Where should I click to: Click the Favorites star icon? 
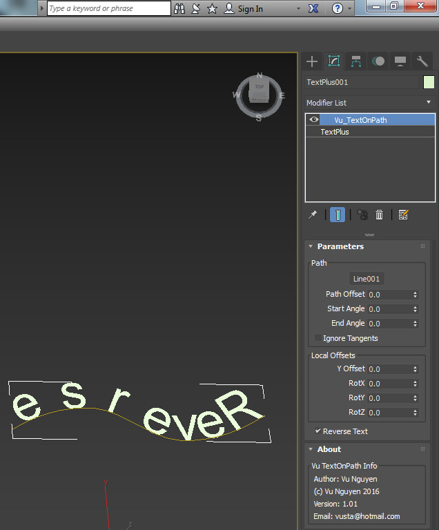tap(212, 8)
